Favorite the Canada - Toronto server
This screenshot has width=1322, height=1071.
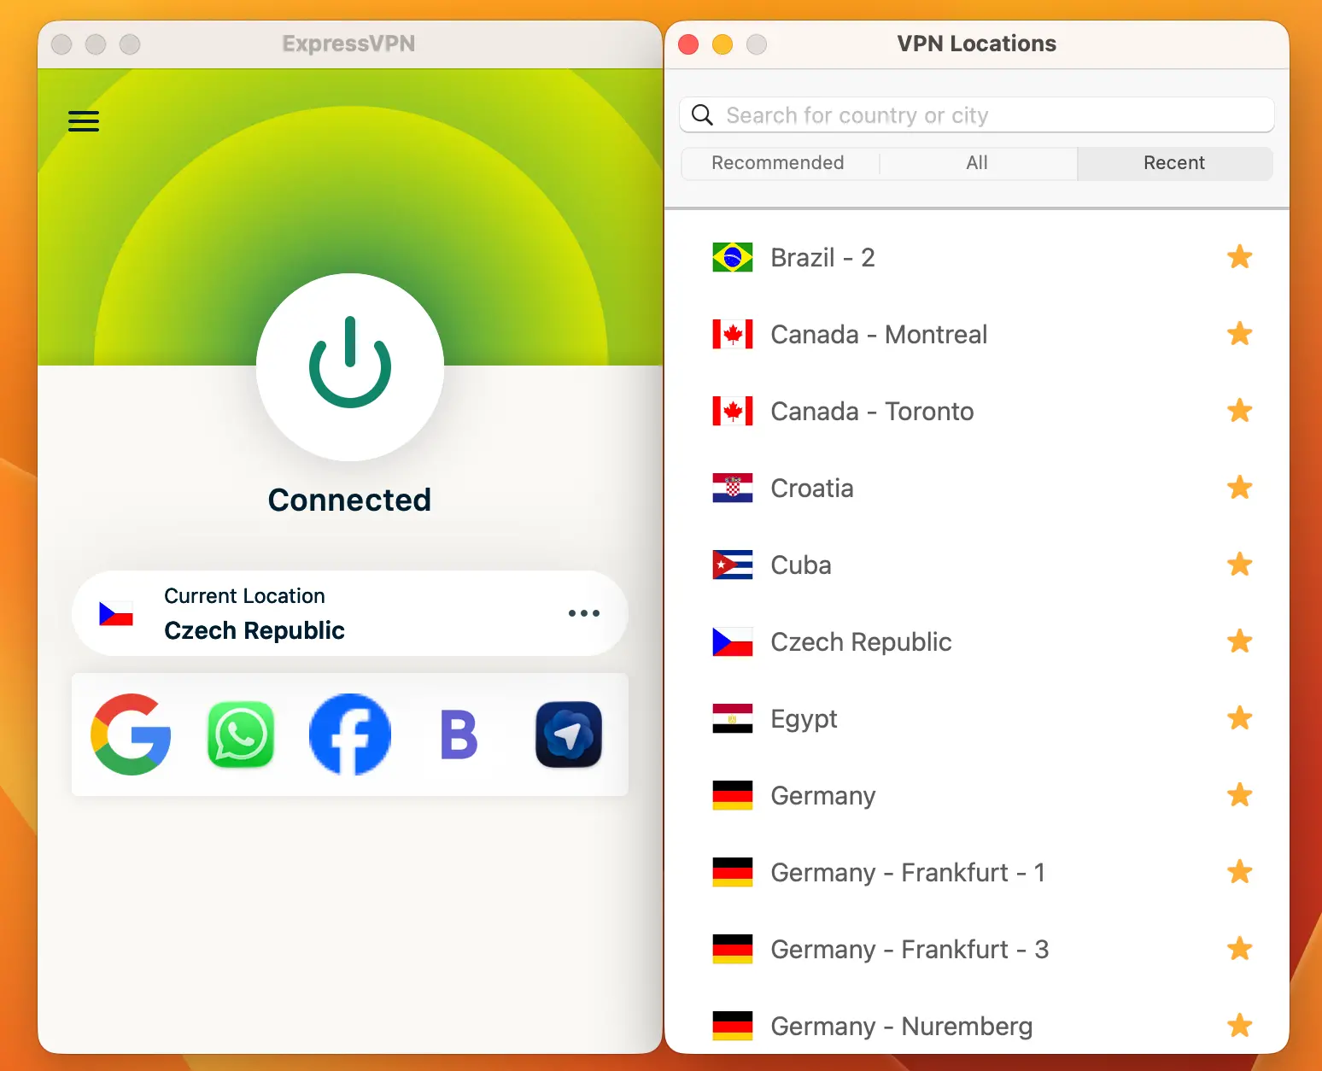pyautogui.click(x=1239, y=411)
